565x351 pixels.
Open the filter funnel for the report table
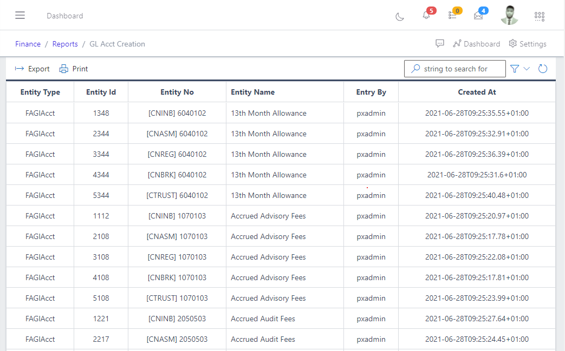tap(514, 69)
